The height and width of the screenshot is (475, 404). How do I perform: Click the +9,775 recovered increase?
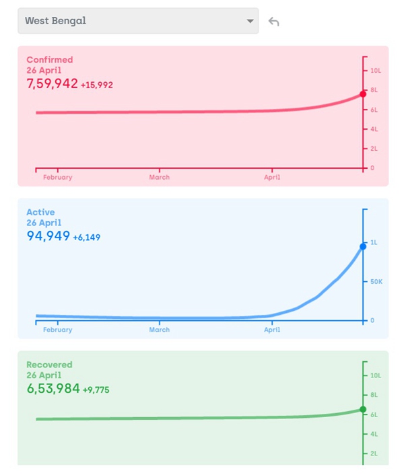point(96,390)
